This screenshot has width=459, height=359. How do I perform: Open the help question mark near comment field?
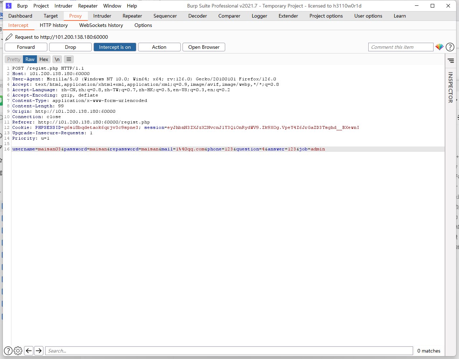click(x=450, y=47)
